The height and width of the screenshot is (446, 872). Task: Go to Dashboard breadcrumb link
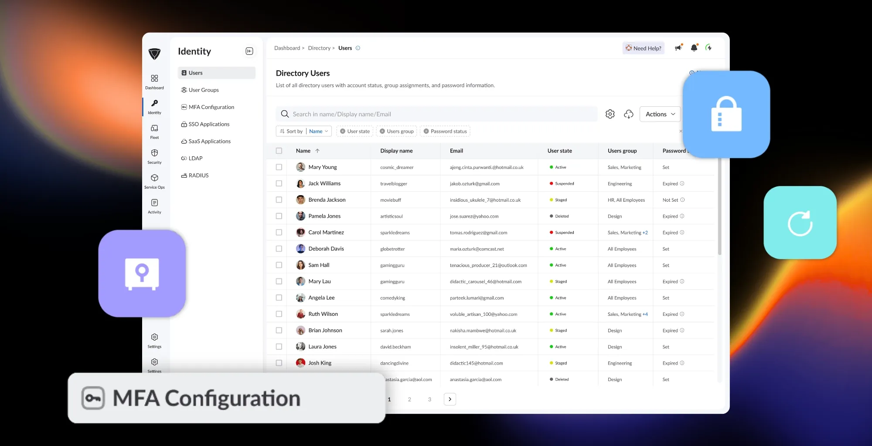[x=287, y=48]
